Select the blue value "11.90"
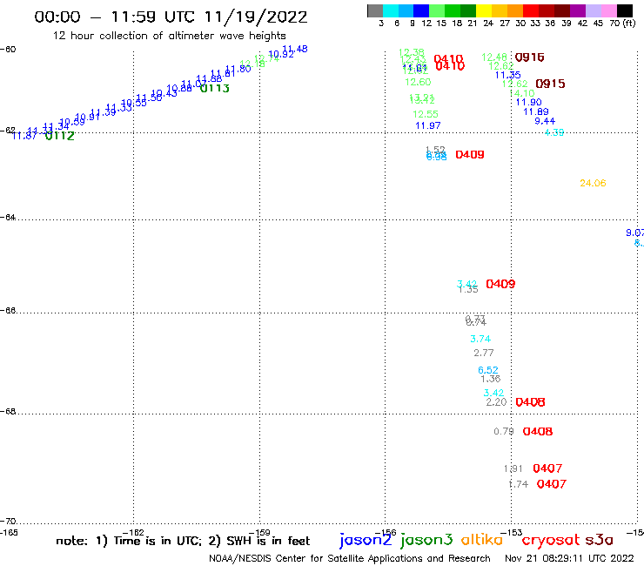Viewport: 644px width, 566px height. [528, 103]
